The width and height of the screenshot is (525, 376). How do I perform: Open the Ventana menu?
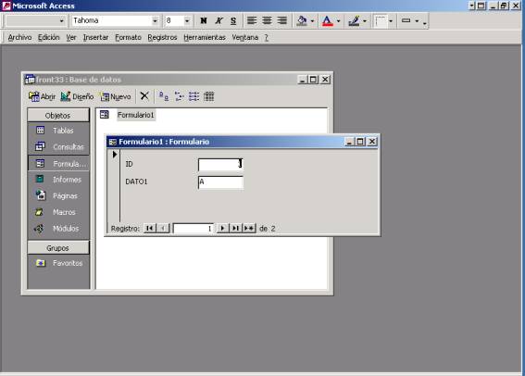245,37
